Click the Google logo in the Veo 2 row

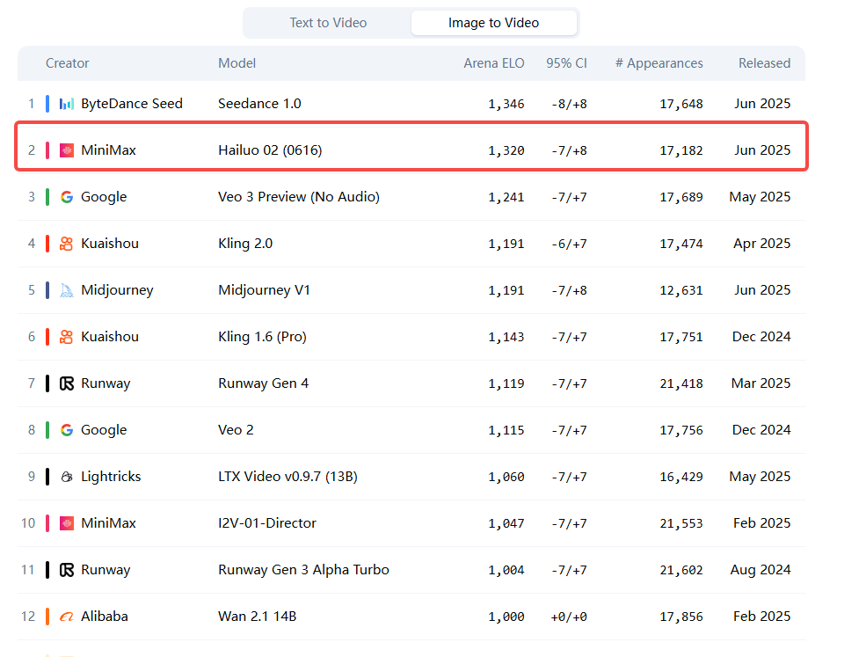(66, 429)
